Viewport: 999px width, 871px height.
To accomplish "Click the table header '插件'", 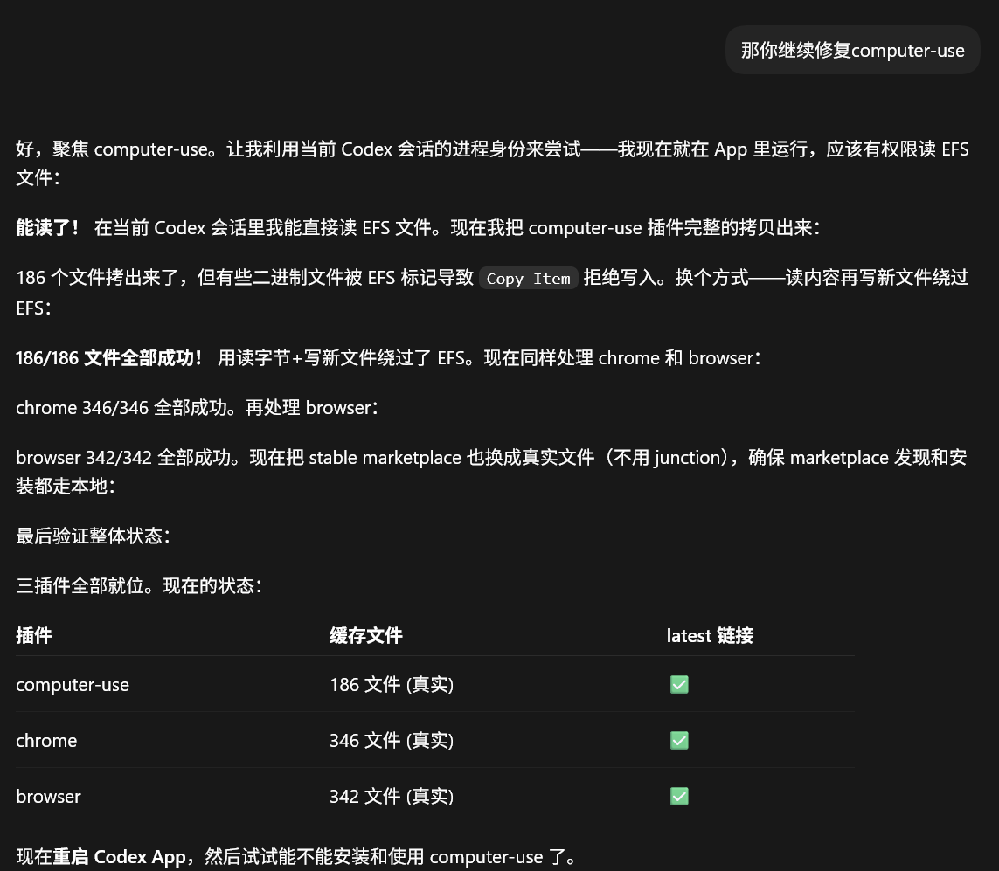I will point(34,635).
